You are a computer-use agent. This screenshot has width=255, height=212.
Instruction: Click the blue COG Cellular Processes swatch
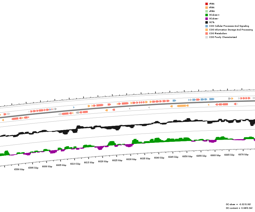206,26
